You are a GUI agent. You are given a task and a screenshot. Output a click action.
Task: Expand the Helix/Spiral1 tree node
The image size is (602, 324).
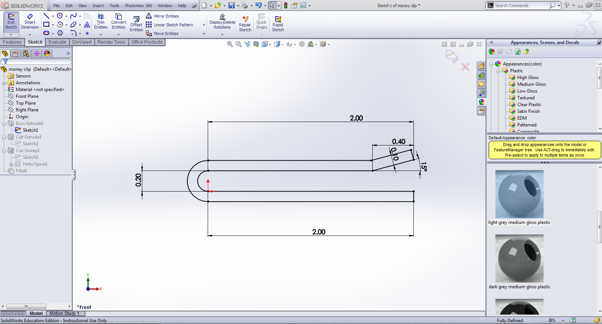pyautogui.click(x=11, y=164)
